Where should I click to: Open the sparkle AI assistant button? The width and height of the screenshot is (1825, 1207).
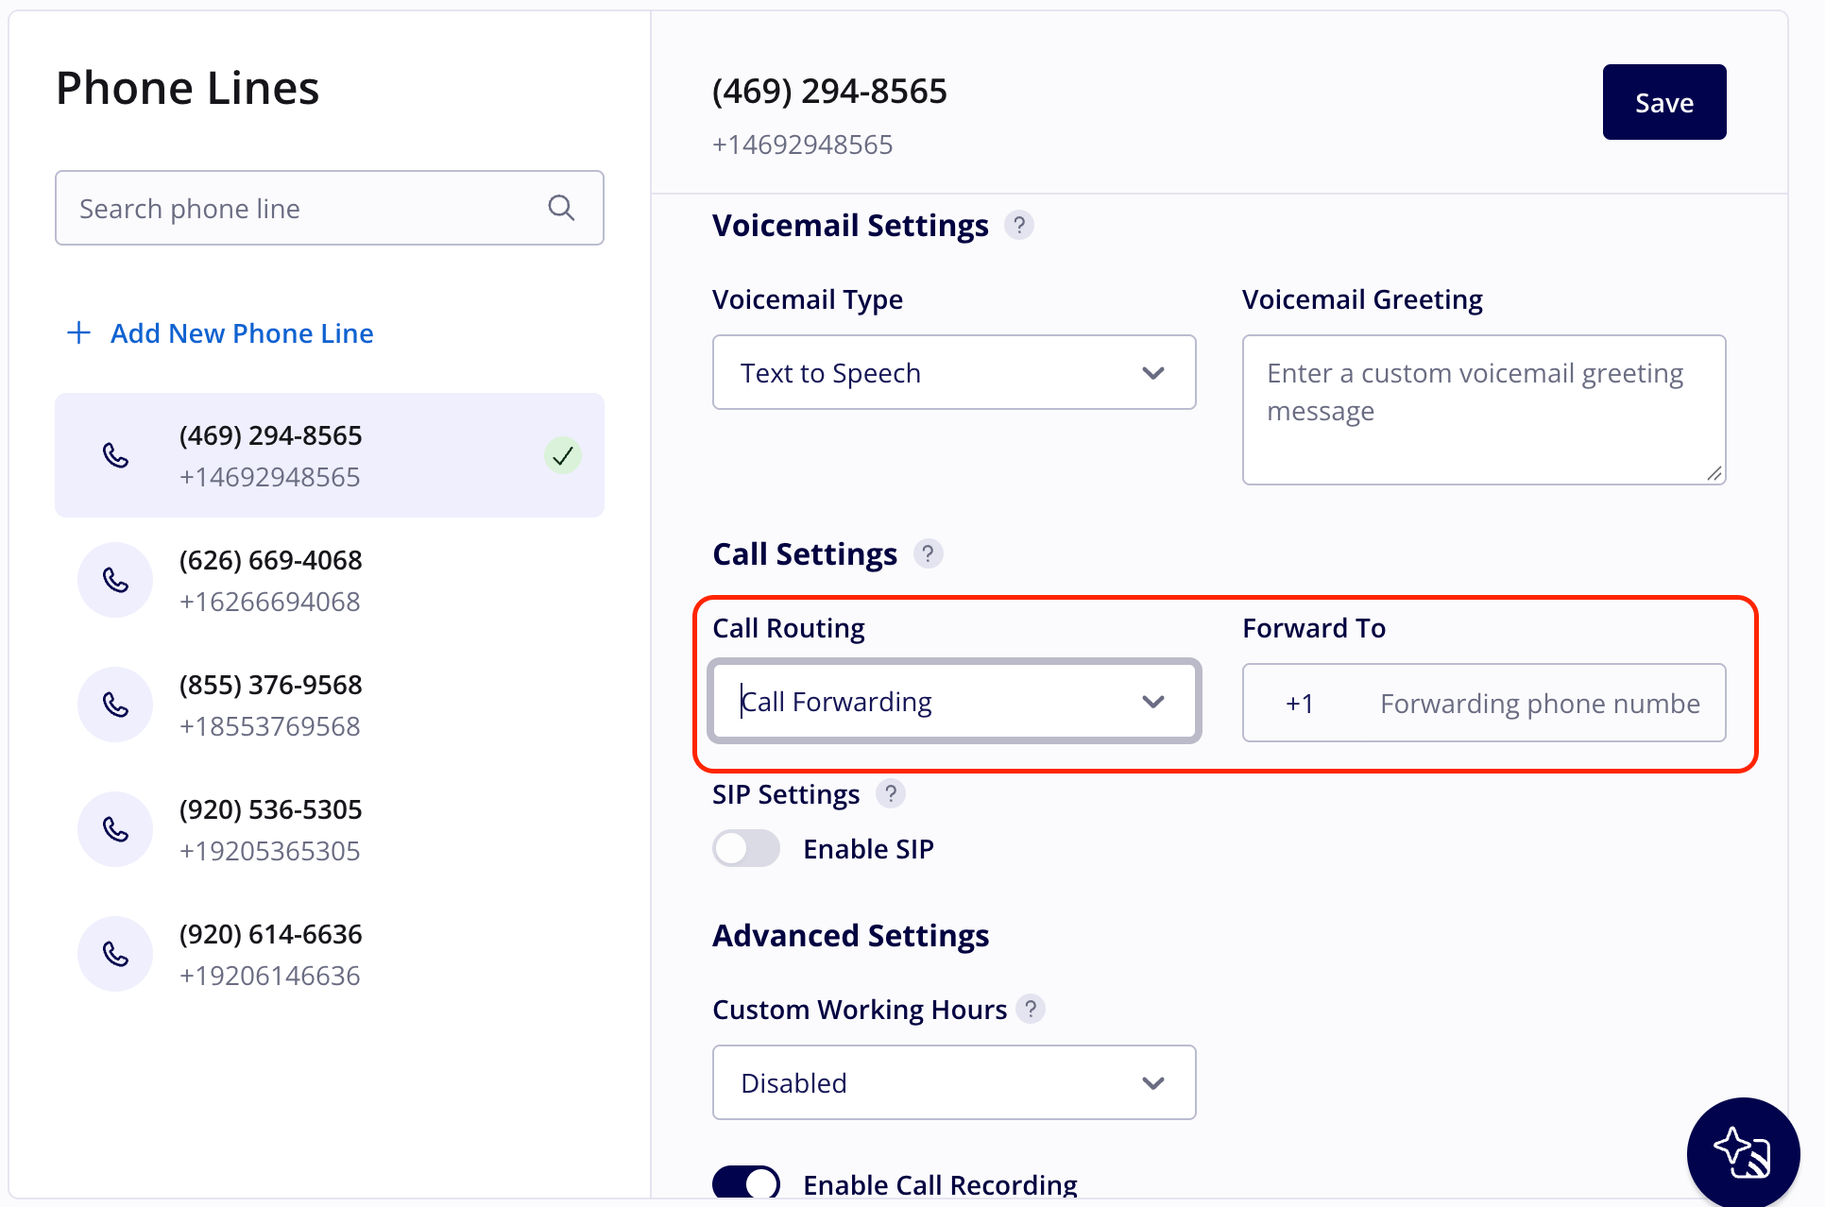tap(1743, 1152)
